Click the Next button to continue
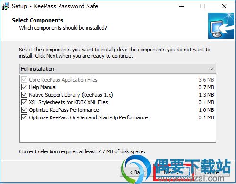The width and height of the screenshot is (236, 184). pos(172,172)
